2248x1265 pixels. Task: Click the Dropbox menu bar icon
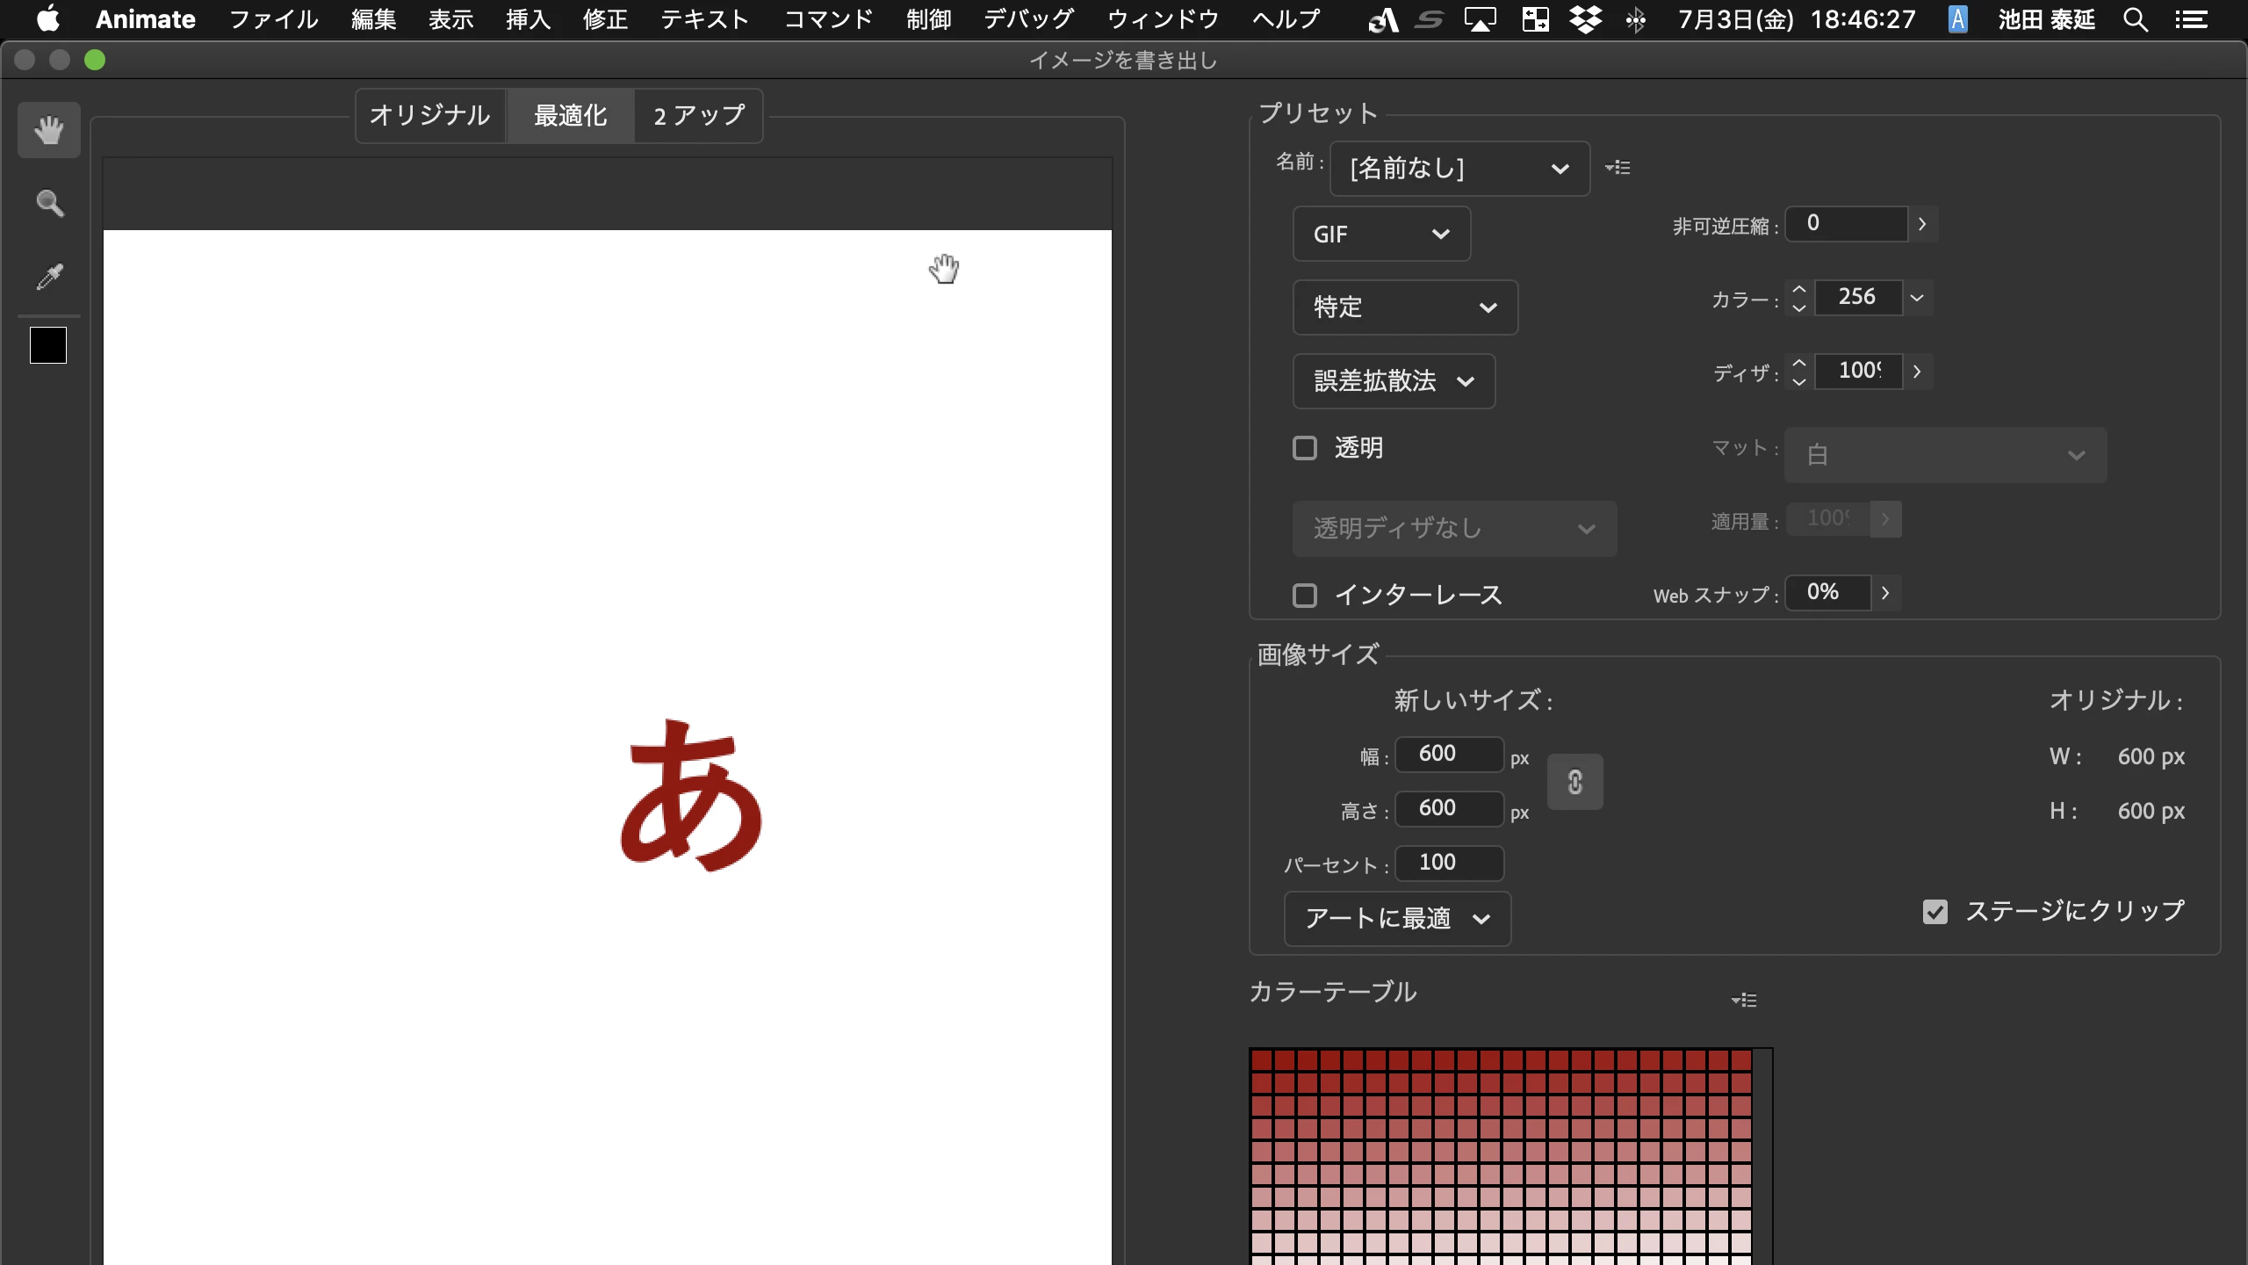pos(1585,19)
